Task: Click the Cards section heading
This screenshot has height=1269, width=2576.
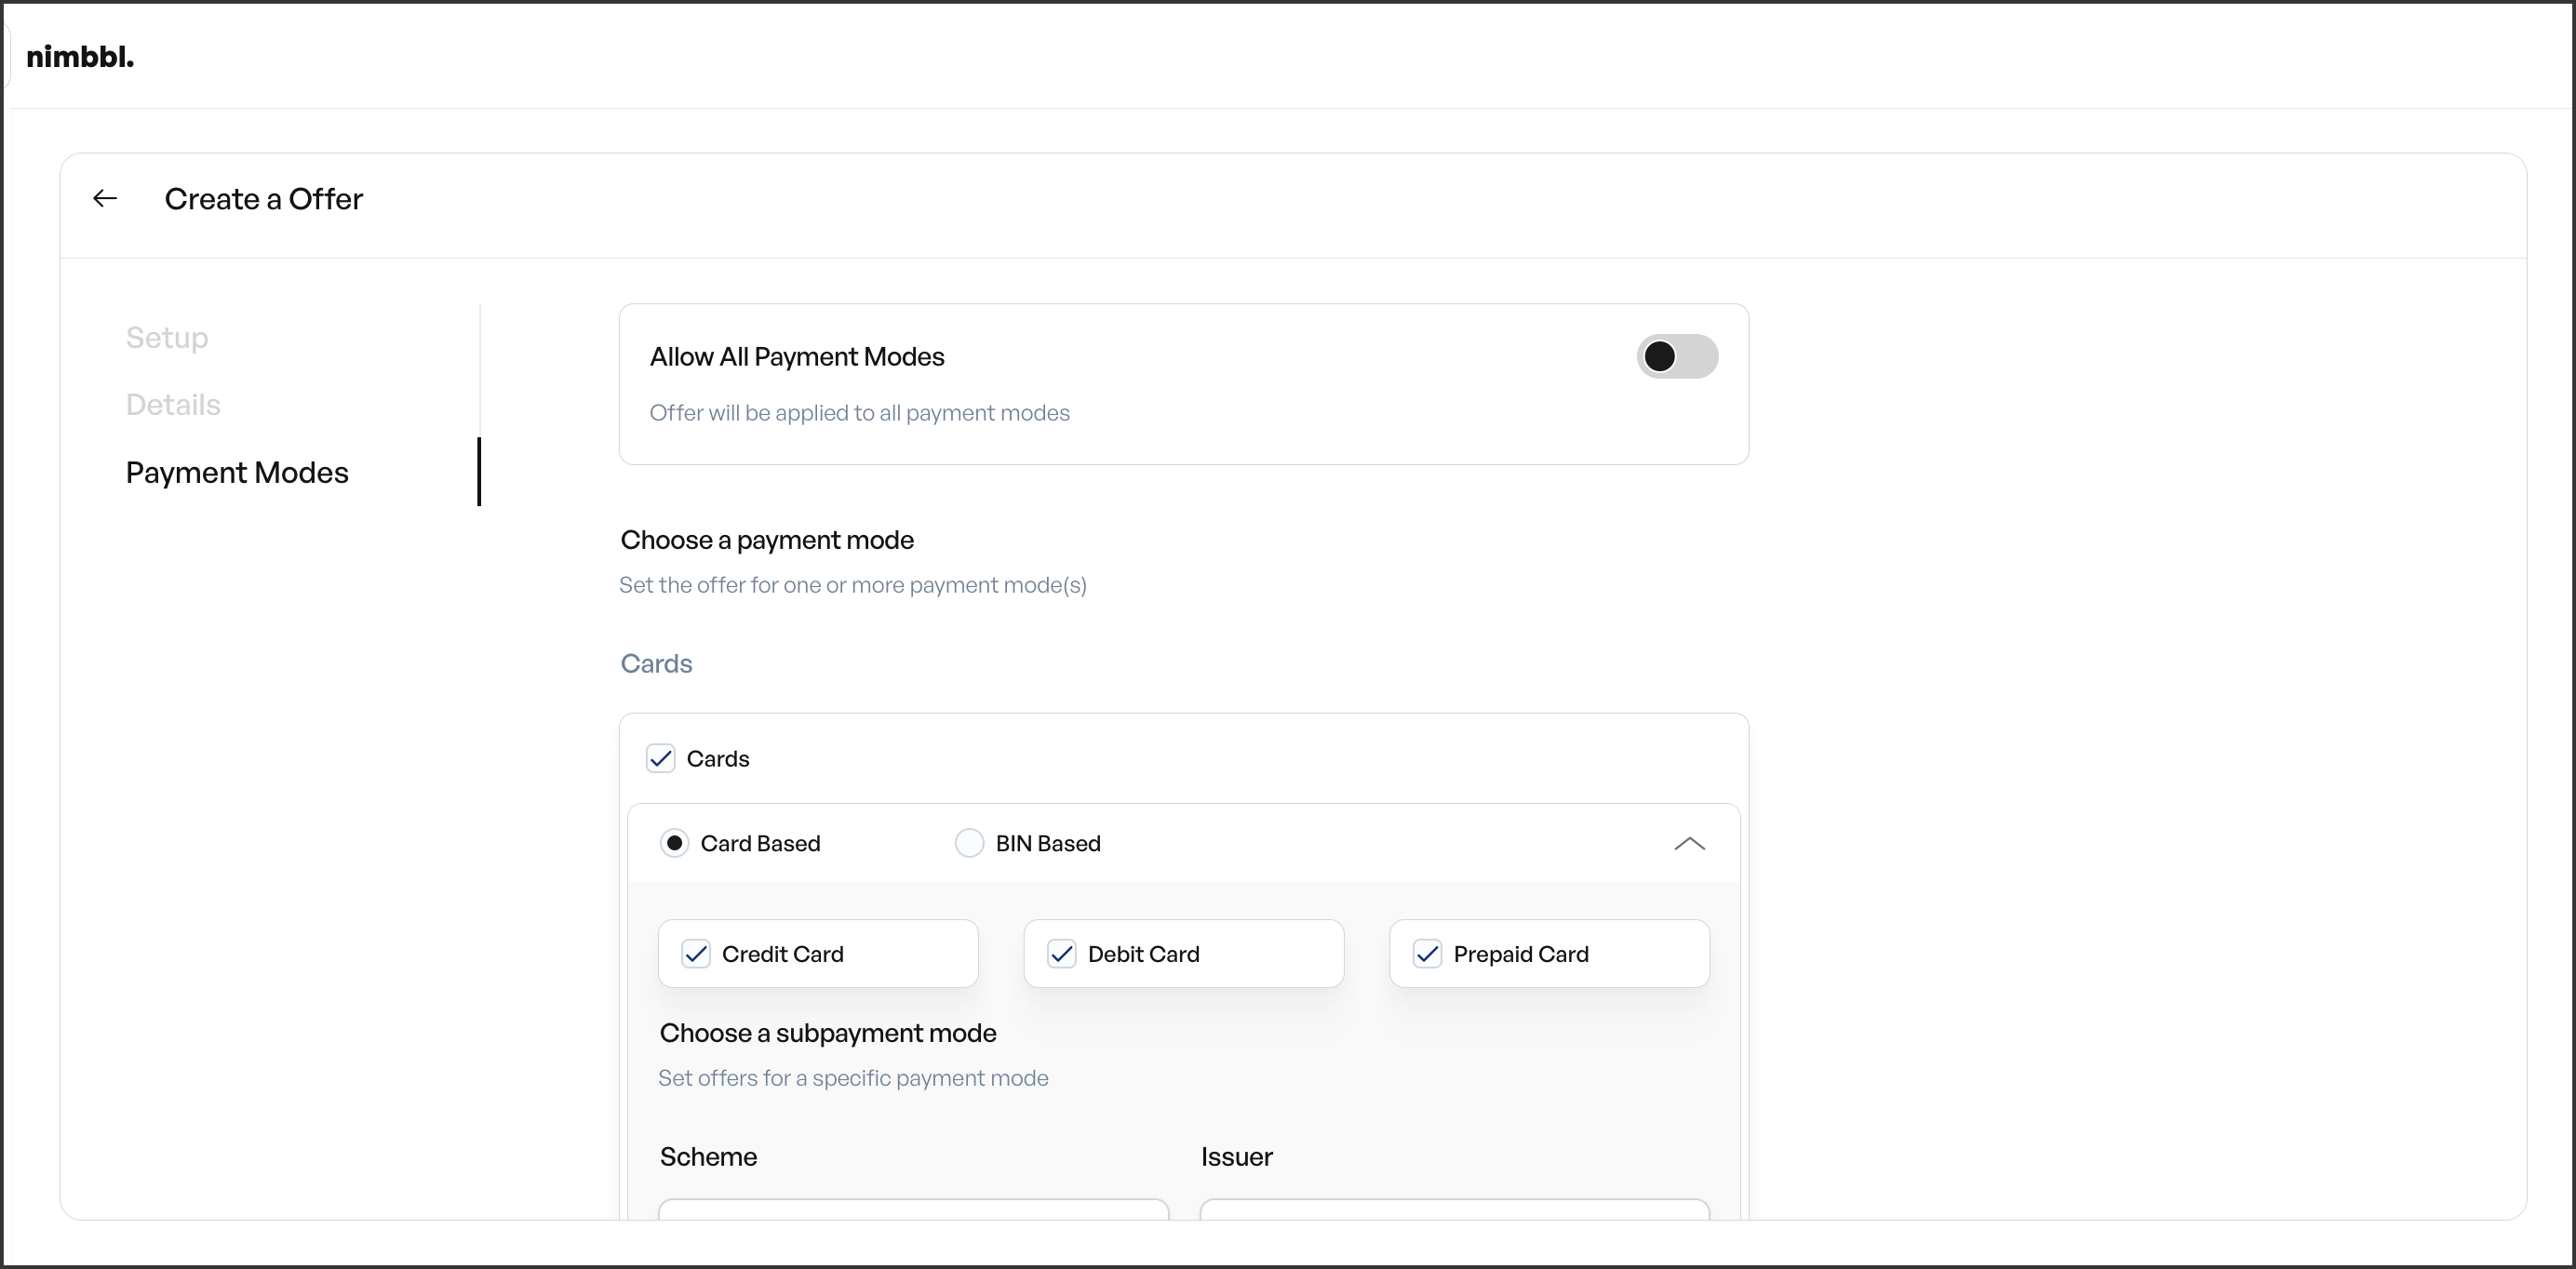Action: tap(657, 663)
